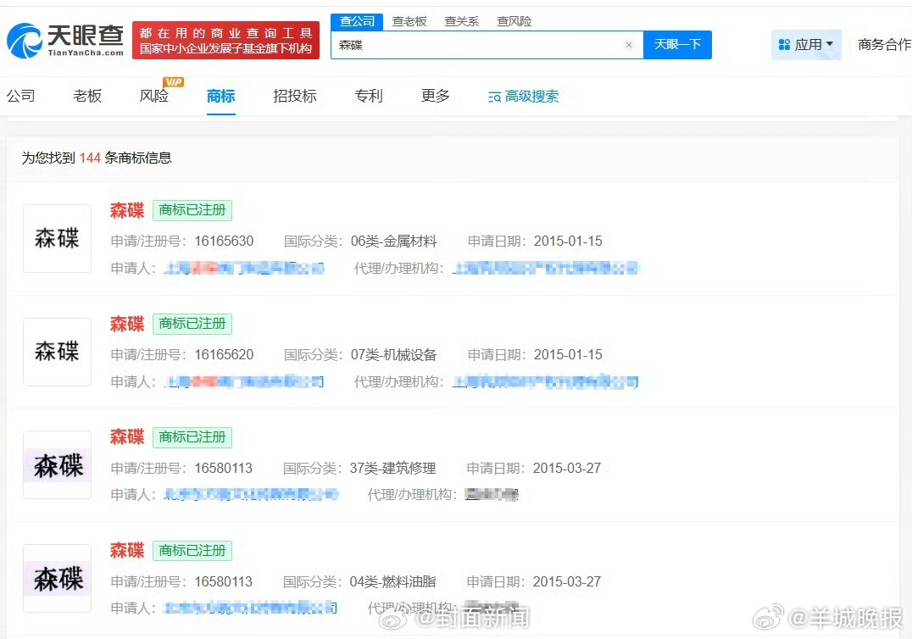This screenshot has height=639, width=912.
Task: Open trademark thumbnail for 06类-金属材料 entry
Action: coord(57,238)
